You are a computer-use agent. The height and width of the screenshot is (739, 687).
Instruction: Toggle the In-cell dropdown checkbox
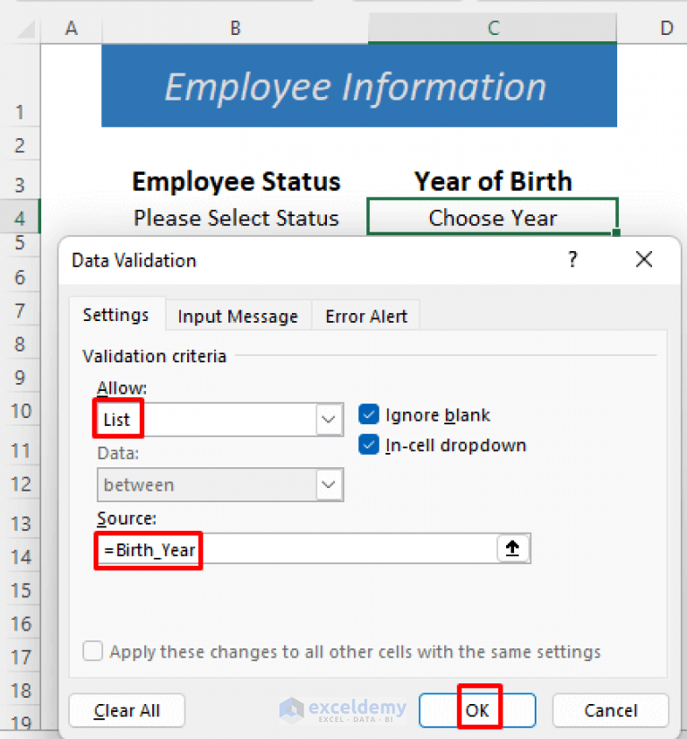[369, 445]
